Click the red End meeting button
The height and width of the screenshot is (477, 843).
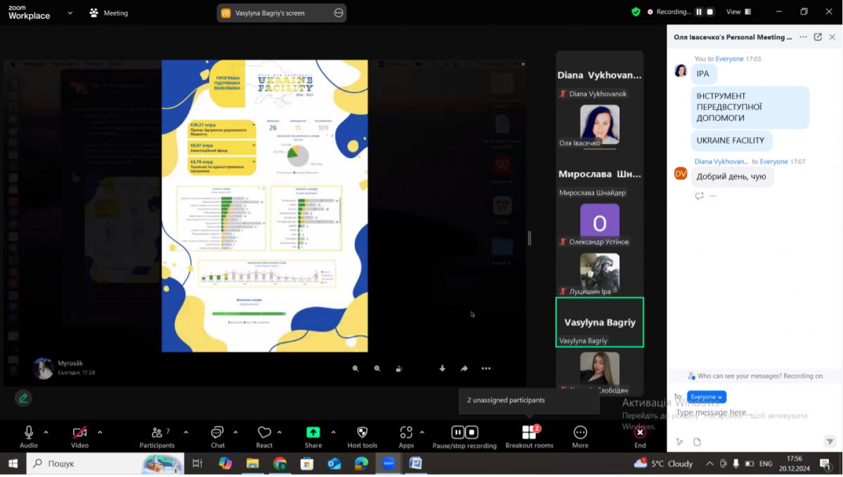click(x=639, y=433)
